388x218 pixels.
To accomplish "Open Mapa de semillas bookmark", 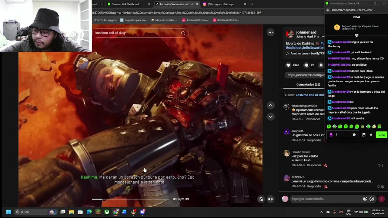I will (x=164, y=20).
